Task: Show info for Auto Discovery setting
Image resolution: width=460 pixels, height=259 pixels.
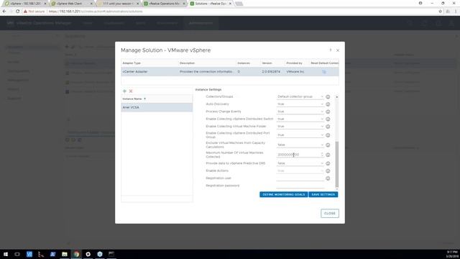Action: [x=328, y=104]
